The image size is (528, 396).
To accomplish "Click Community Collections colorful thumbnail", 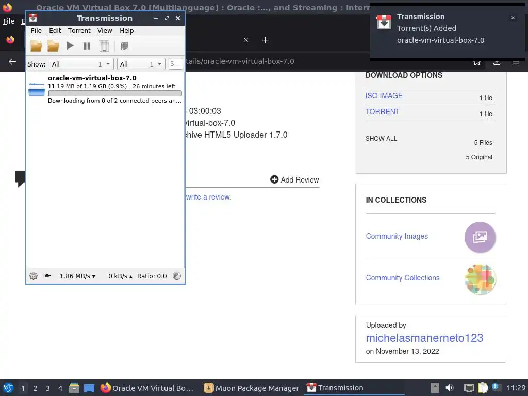I will (x=480, y=279).
